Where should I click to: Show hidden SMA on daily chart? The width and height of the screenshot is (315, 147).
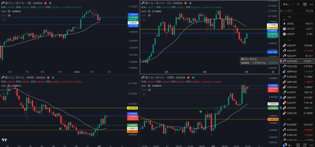pos(149,15)
